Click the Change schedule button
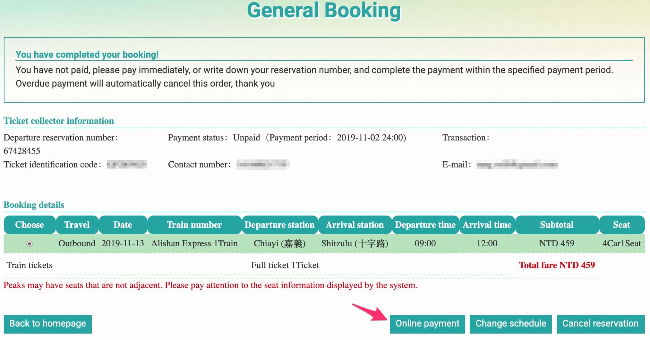This screenshot has width=650, height=340. tap(511, 324)
